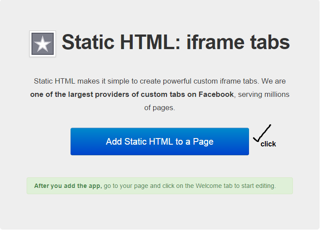Click the "serving millions" text
Image resolution: width=320 pixels, height=230 pixels.
tap(264, 94)
